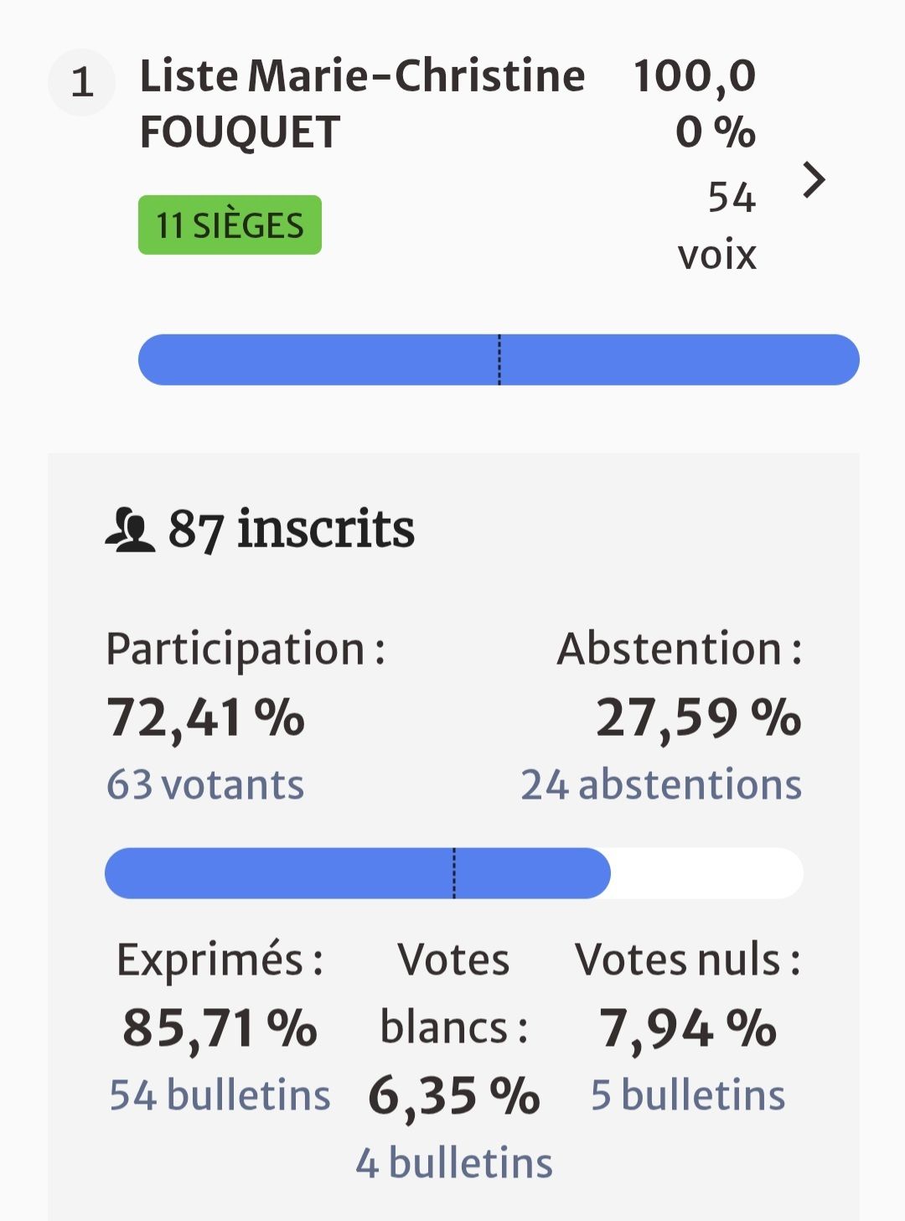Click the dotted midpoint marker on list bar

click(x=499, y=360)
